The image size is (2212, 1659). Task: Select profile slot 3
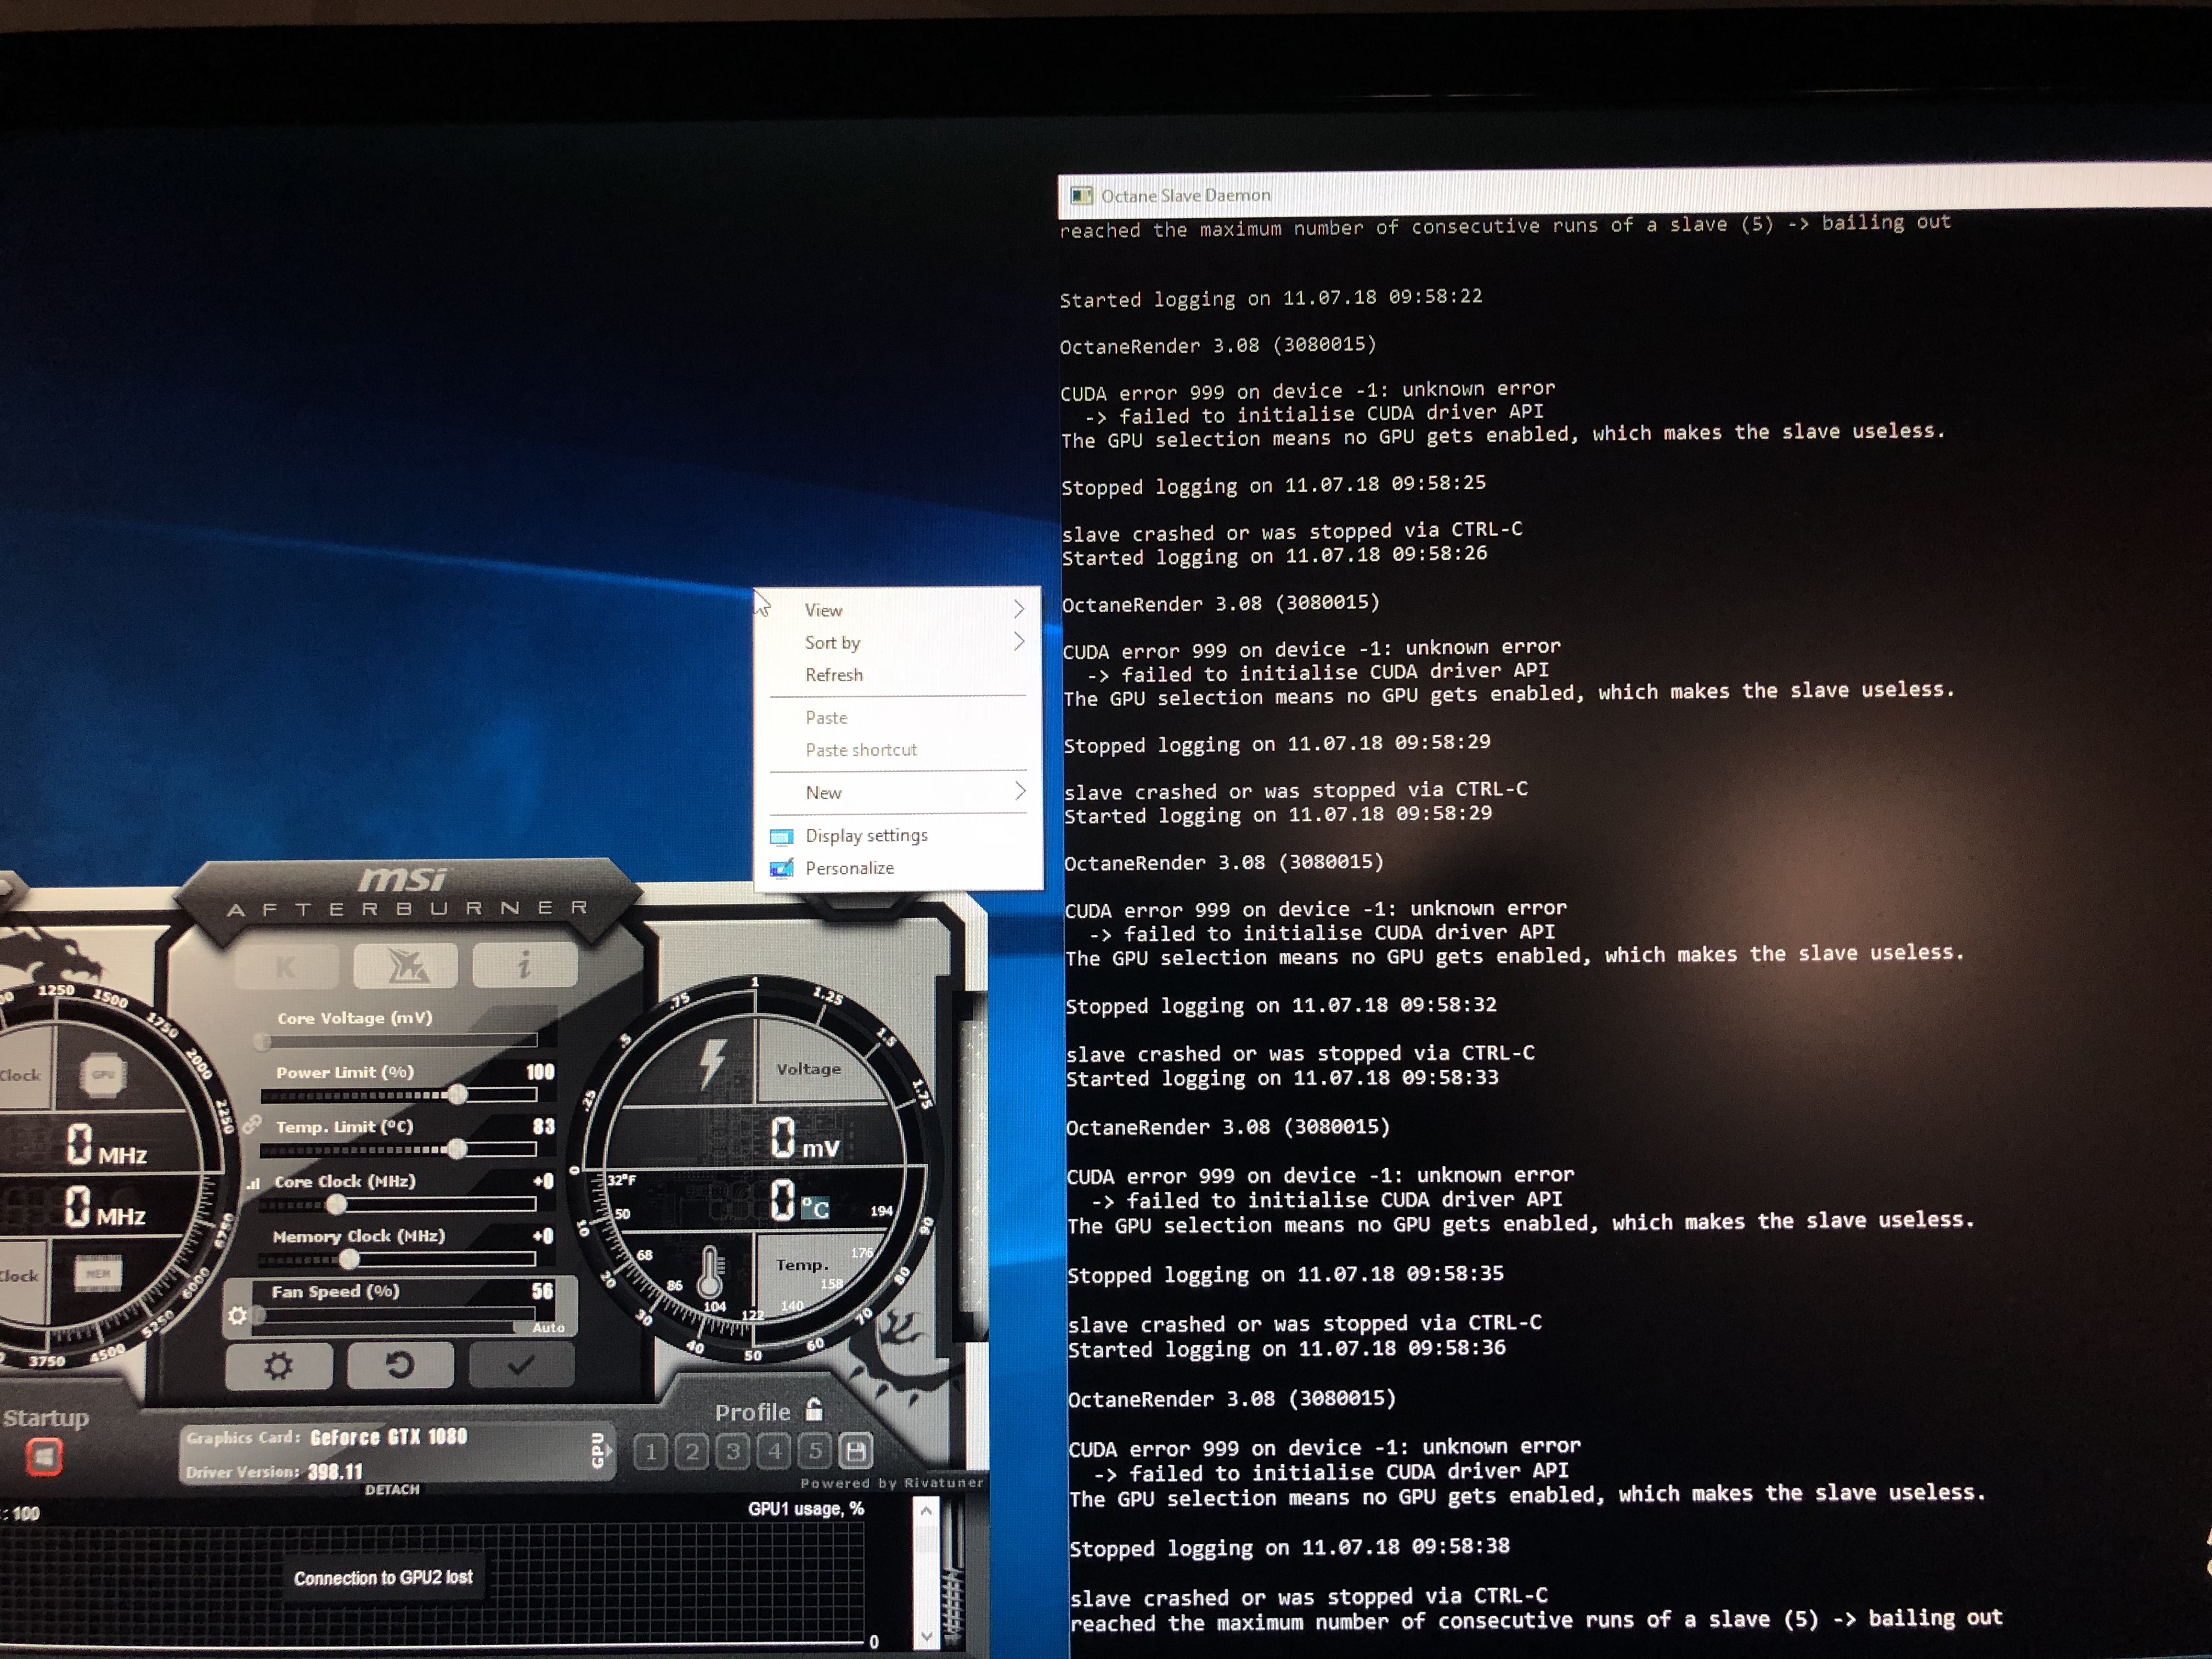[x=733, y=1451]
